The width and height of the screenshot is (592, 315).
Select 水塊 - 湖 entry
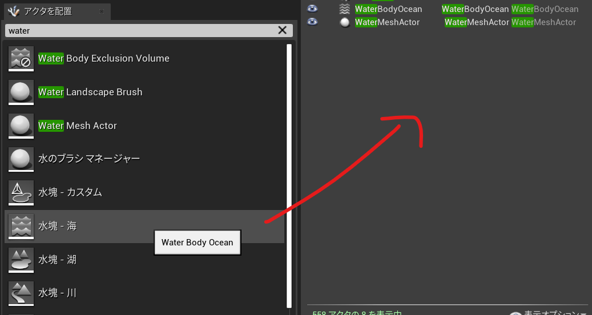coord(144,260)
